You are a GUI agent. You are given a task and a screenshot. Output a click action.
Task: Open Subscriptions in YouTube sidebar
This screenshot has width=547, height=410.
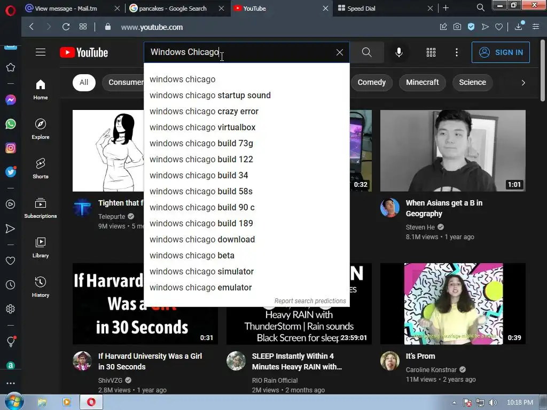pyautogui.click(x=41, y=208)
